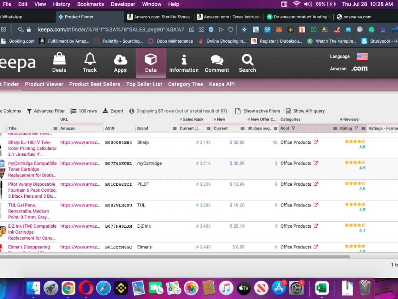Open Top Seller List sub-tab
The height and width of the screenshot is (299, 398).
pos(144,84)
